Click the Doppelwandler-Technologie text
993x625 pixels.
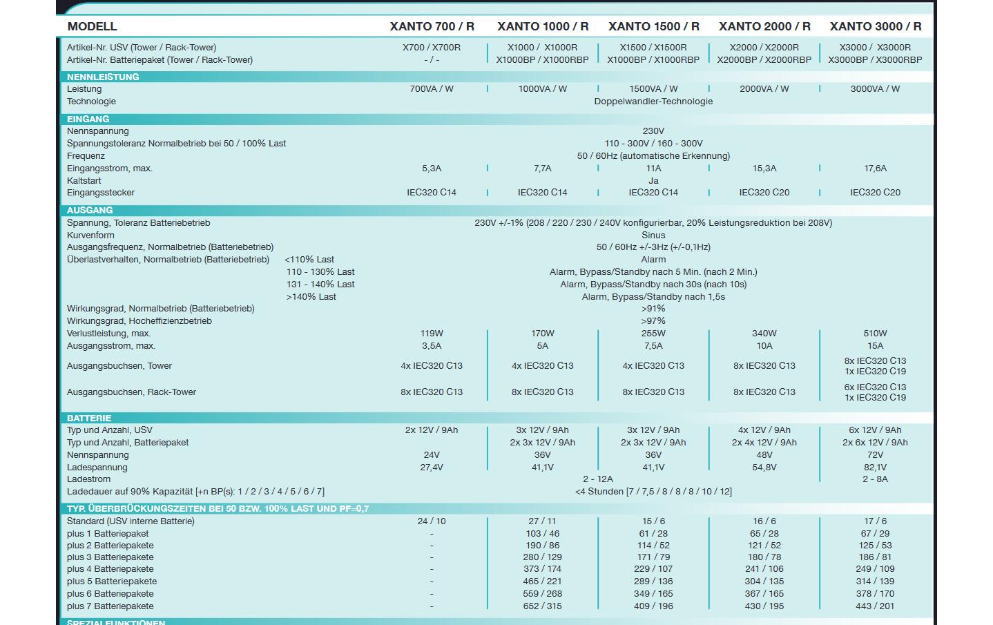click(653, 102)
